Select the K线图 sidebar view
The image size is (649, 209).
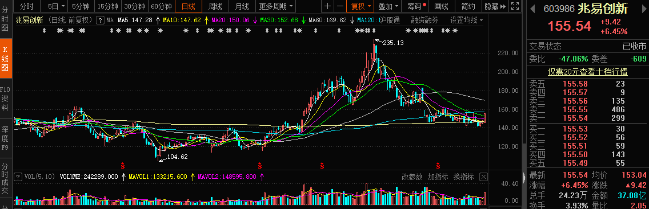[5, 59]
